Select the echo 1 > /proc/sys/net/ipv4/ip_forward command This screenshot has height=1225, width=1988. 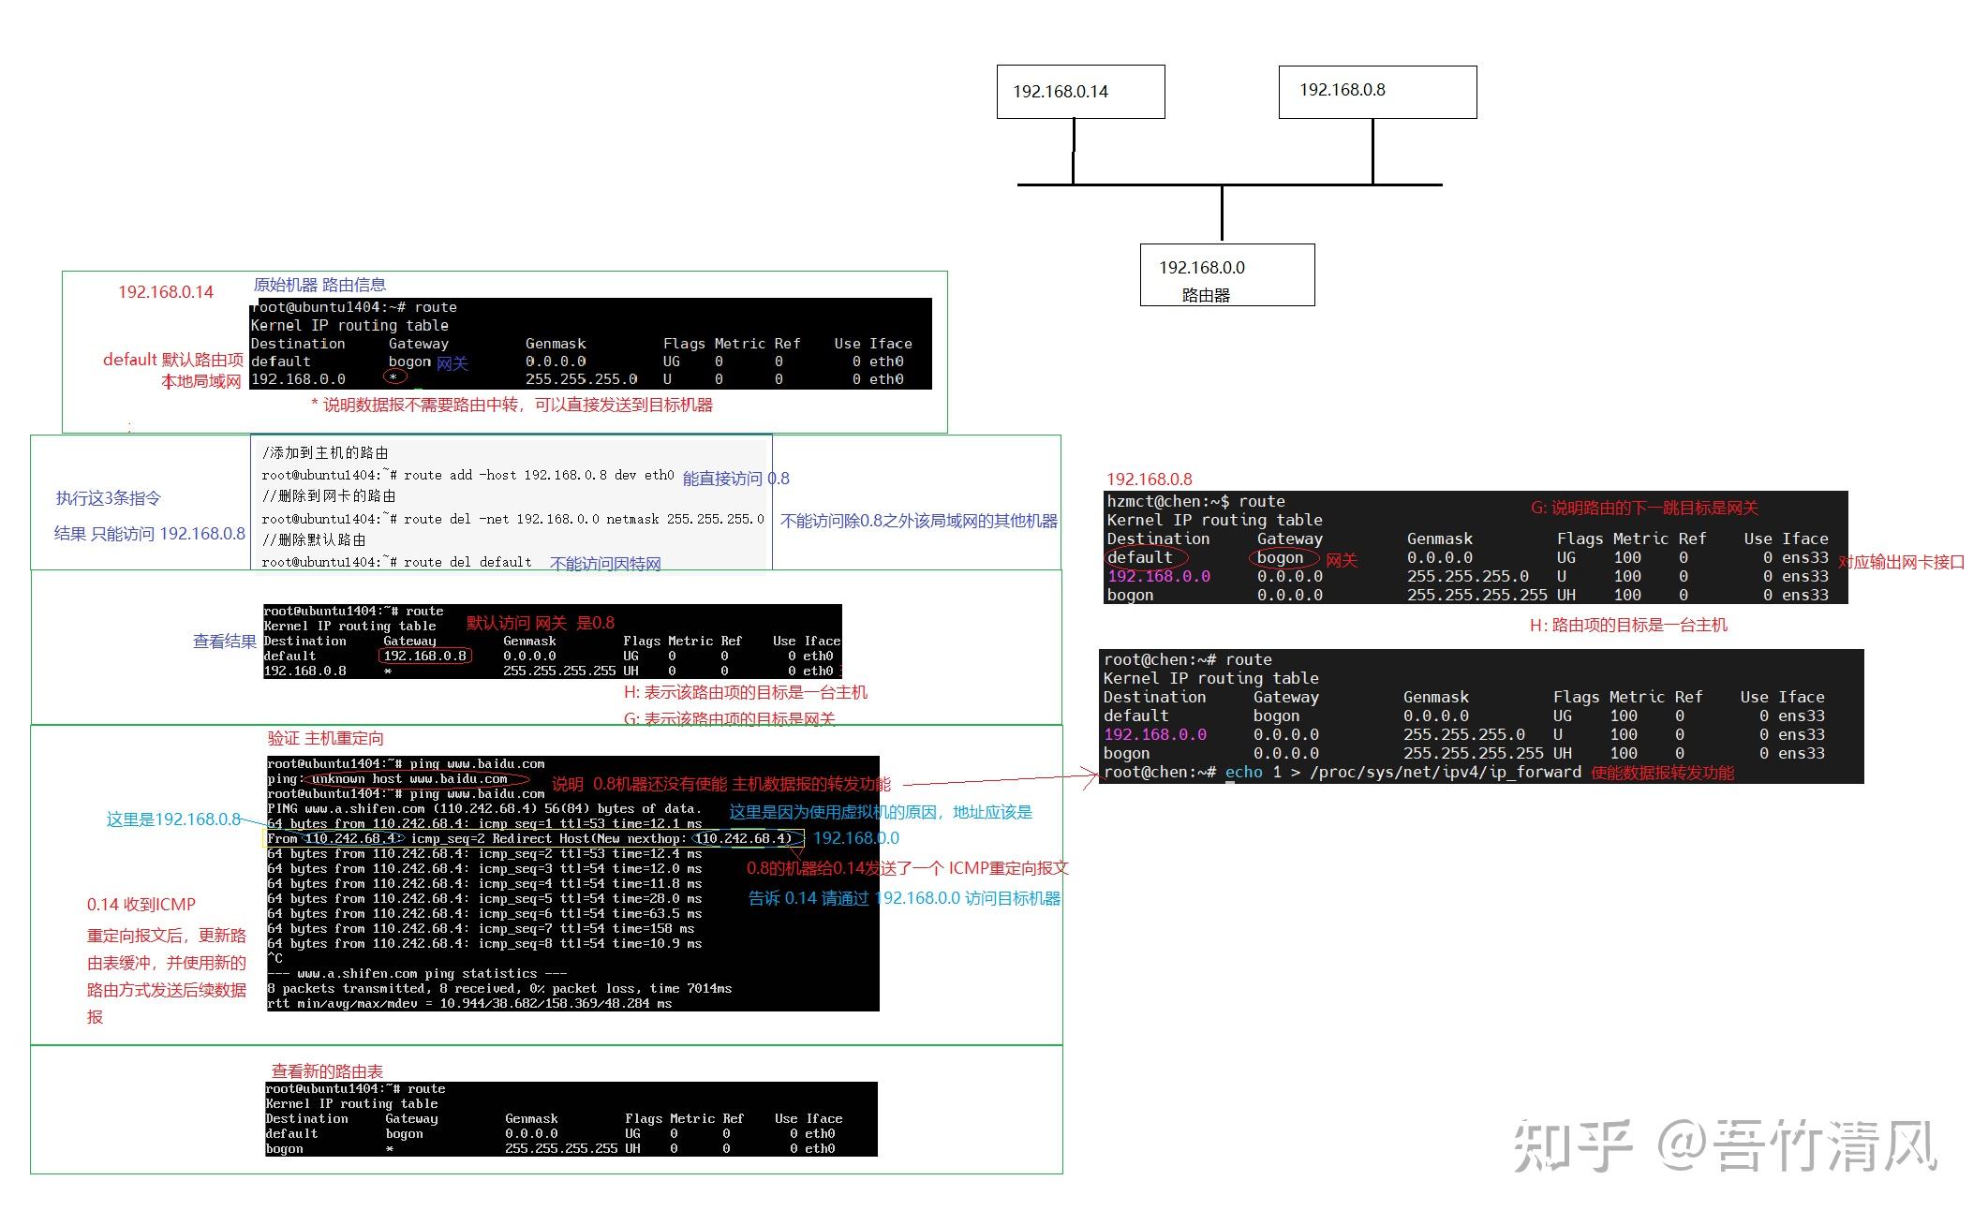point(1403,772)
